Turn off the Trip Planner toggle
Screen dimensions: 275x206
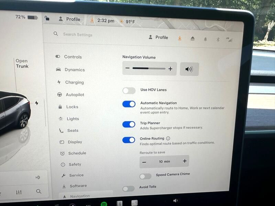coord(129,124)
